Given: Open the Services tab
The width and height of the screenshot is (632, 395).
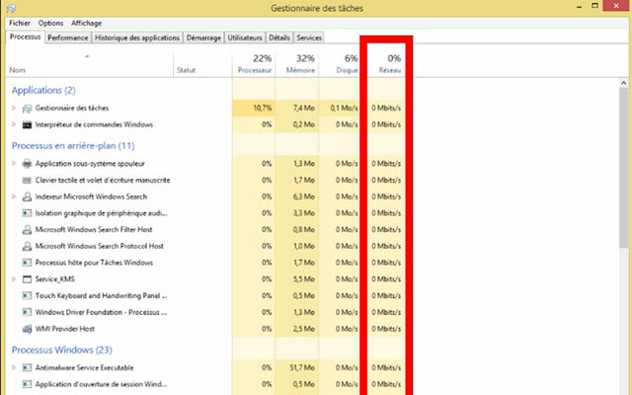Looking at the screenshot, I should (x=309, y=38).
